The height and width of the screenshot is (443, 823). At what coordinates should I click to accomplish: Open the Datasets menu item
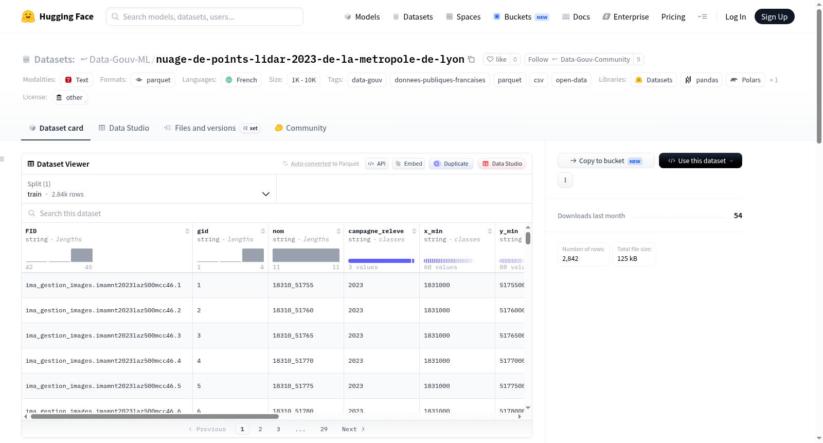pos(413,16)
